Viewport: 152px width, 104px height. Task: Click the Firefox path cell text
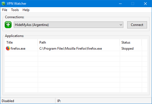[x=70, y=49]
